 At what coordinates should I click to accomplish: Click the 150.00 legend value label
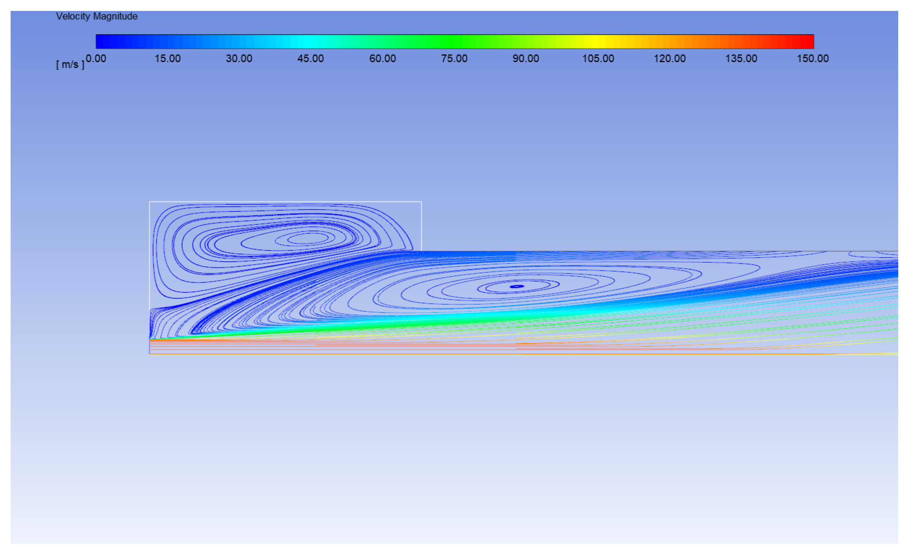813,59
